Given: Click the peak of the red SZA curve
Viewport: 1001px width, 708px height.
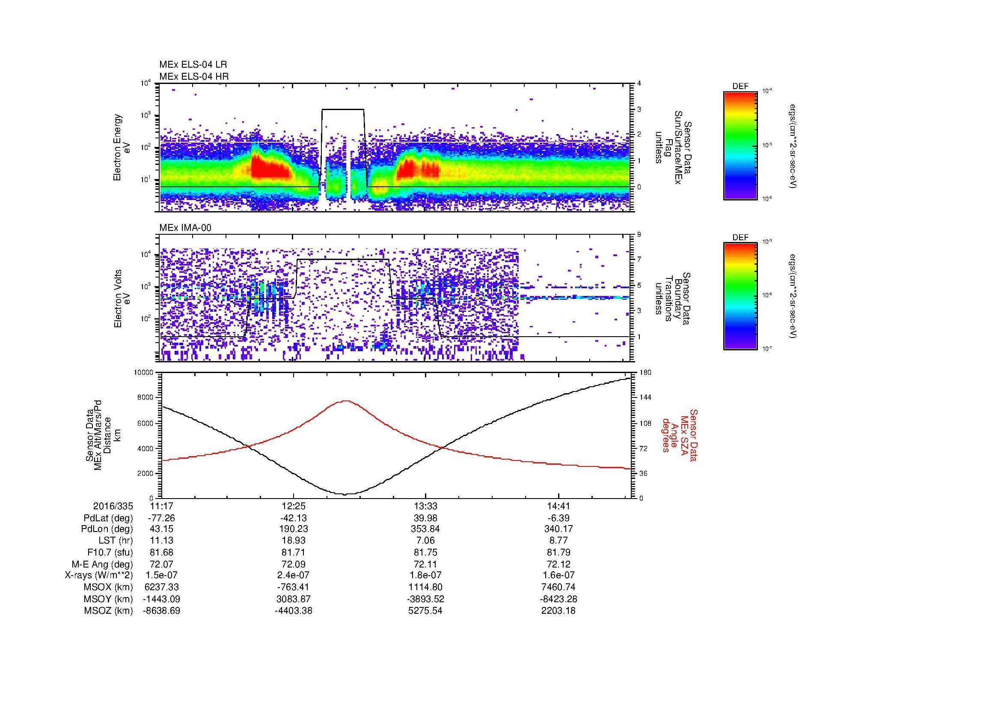Looking at the screenshot, I should pos(346,400).
